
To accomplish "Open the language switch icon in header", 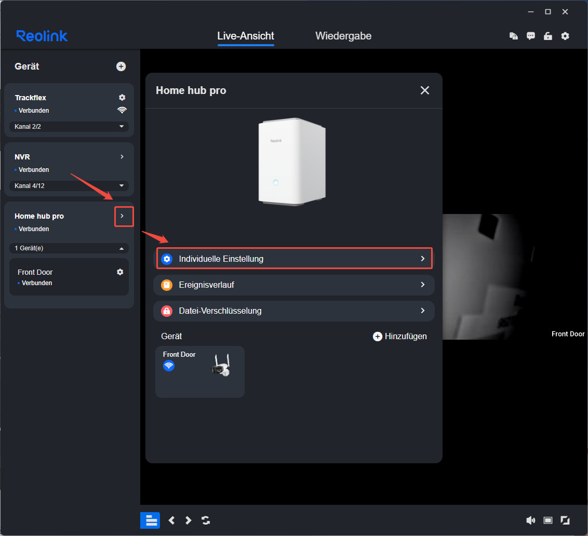I will 513,36.
